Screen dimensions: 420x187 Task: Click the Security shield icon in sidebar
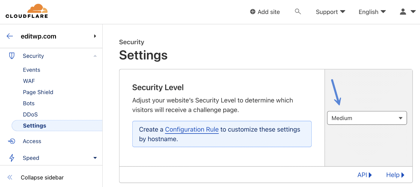click(11, 56)
